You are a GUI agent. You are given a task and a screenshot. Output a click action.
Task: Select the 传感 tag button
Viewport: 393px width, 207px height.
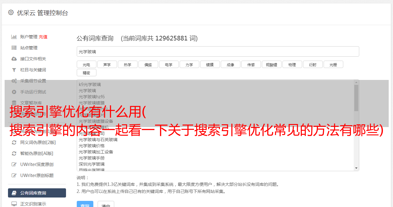(x=251, y=65)
